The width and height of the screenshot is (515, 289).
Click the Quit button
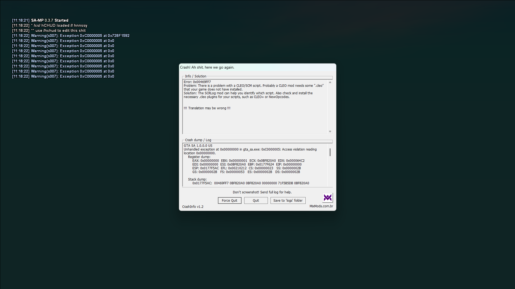click(256, 200)
